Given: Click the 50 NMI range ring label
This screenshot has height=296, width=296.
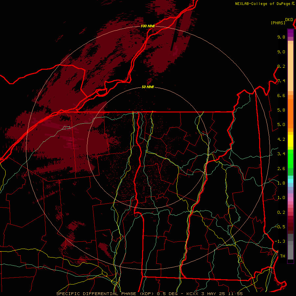Looking at the screenshot, I should pyautogui.click(x=148, y=87).
